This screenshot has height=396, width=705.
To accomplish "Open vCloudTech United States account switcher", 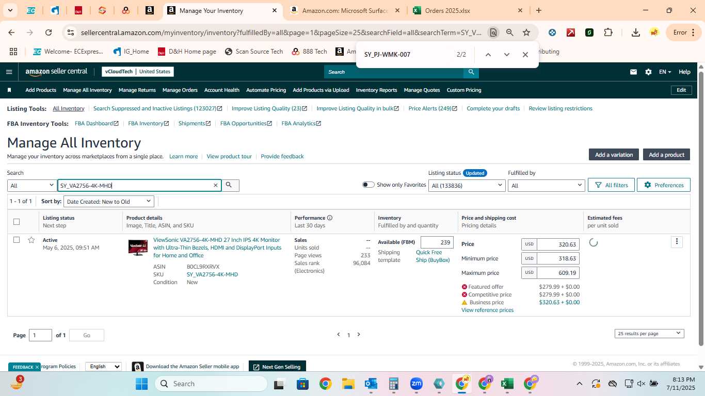I will coord(138,72).
